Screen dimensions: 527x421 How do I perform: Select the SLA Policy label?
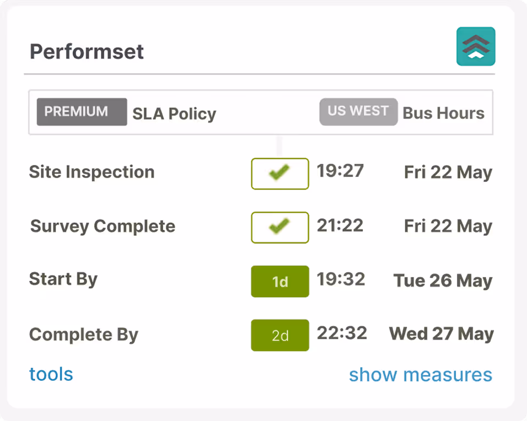click(174, 113)
